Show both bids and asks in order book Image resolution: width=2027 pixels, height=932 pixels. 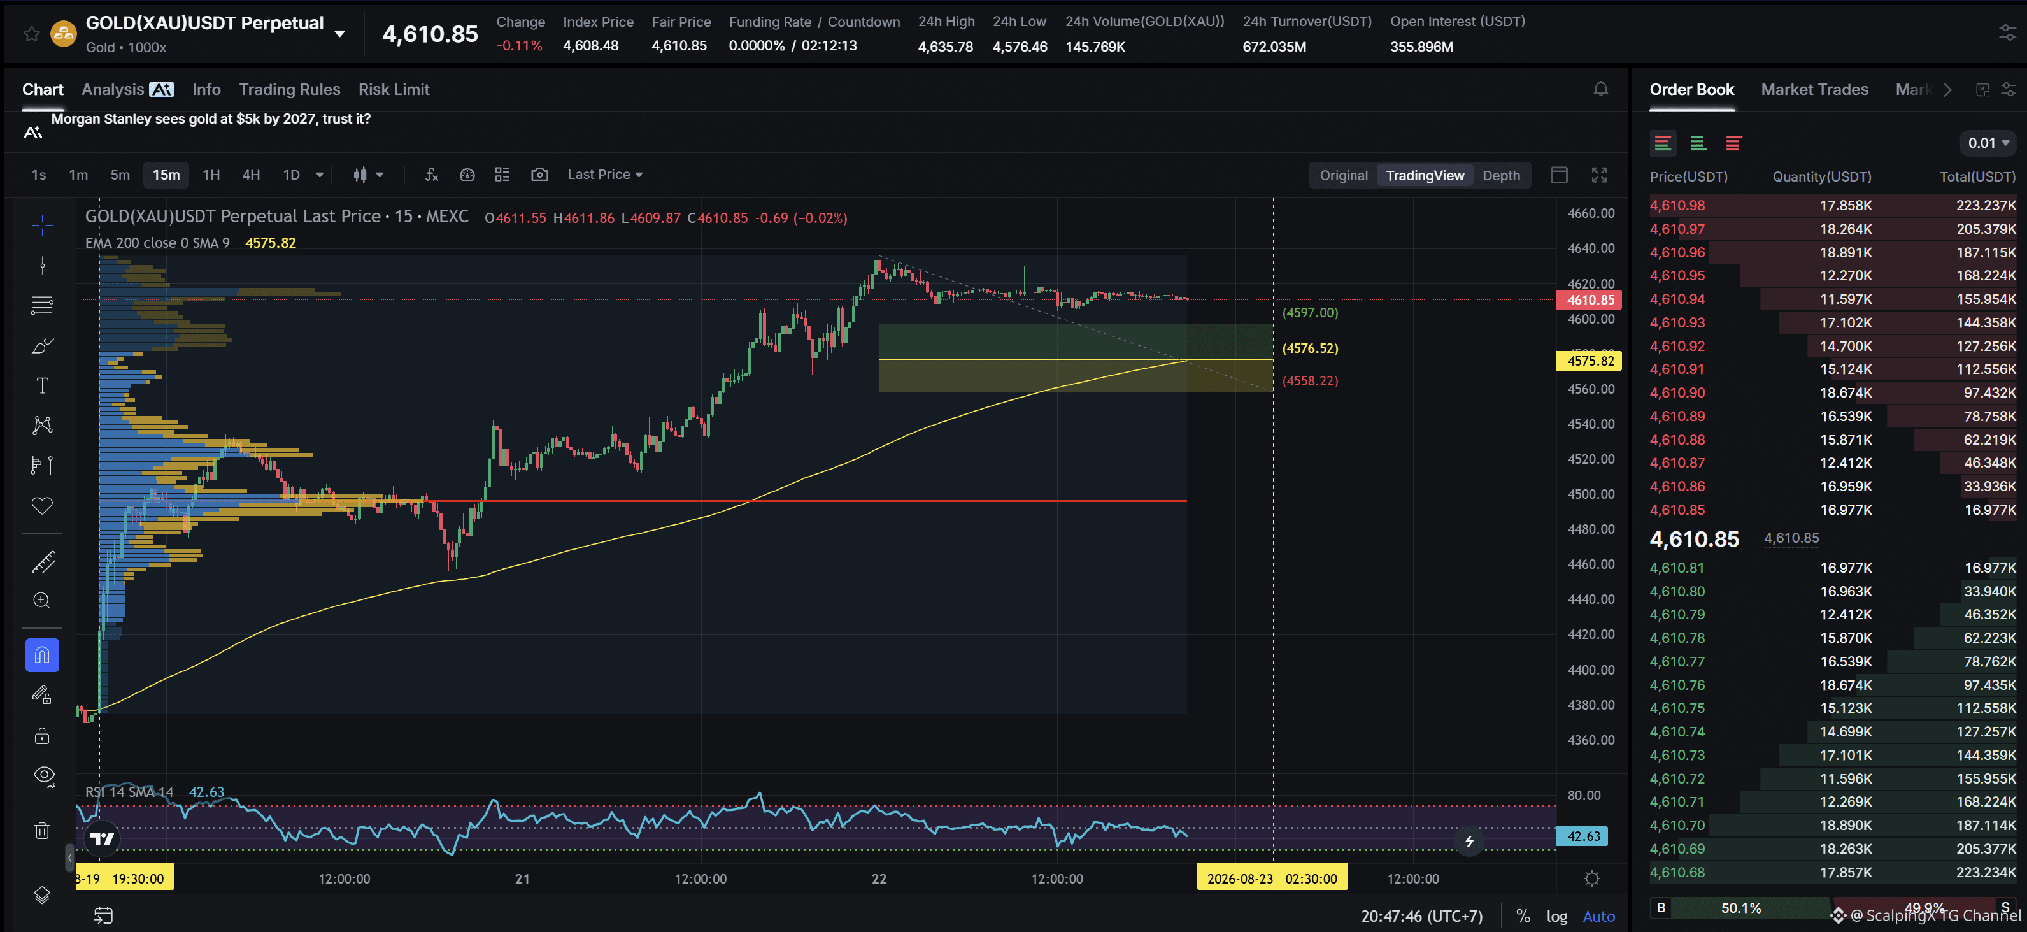tap(1663, 143)
